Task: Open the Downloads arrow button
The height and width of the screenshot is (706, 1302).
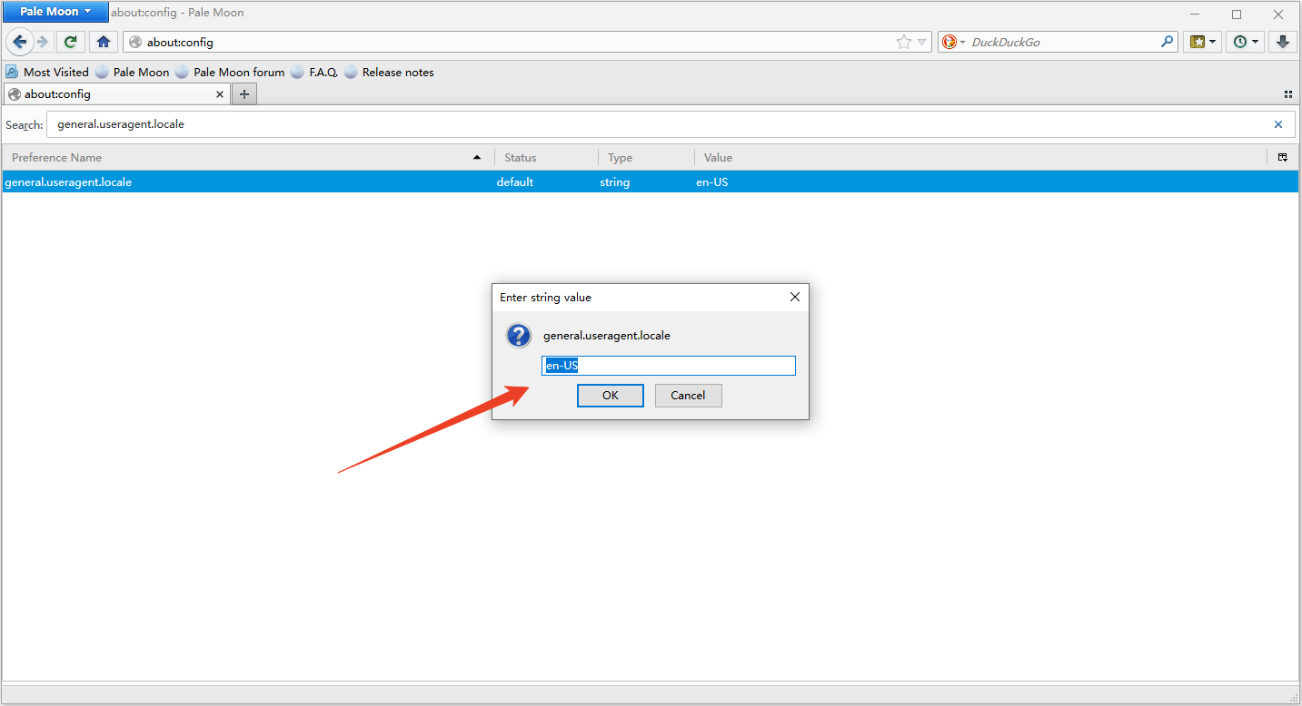Action: click(x=1282, y=42)
